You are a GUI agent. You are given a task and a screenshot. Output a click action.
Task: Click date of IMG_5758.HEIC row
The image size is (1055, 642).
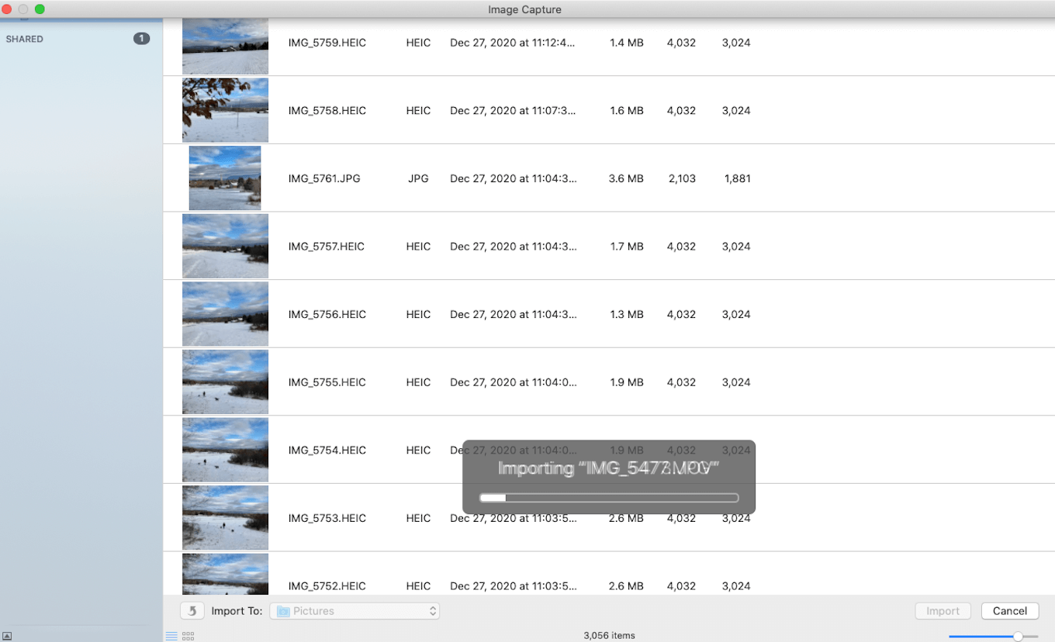(513, 111)
